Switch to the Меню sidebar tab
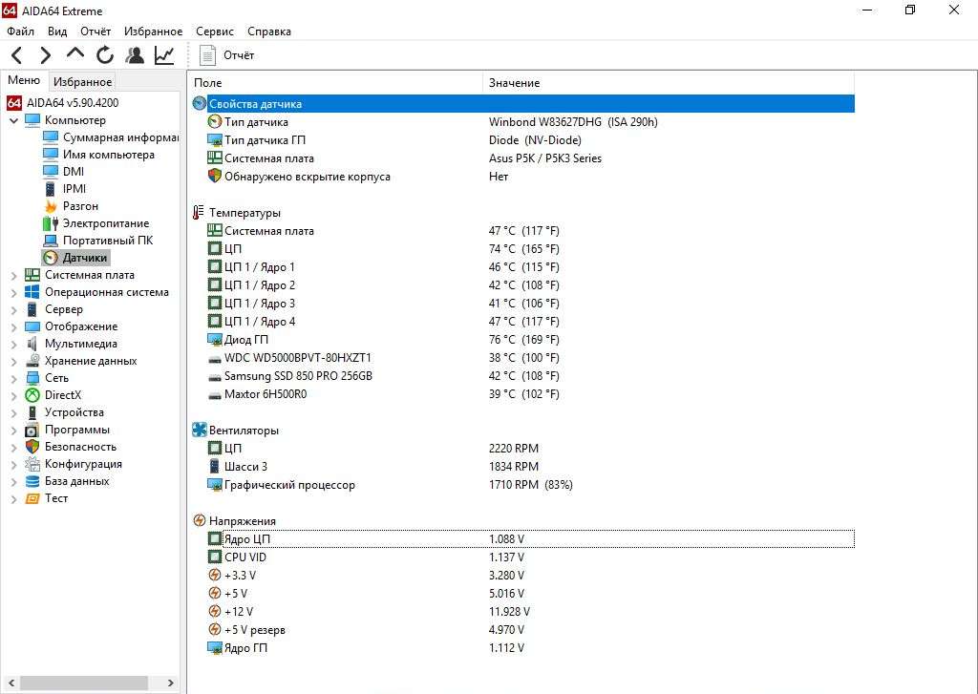Image resolution: width=978 pixels, height=694 pixels. coord(24,80)
